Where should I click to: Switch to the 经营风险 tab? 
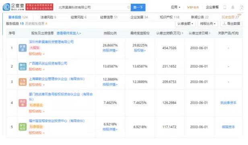pyautogui.click(x=79, y=17)
